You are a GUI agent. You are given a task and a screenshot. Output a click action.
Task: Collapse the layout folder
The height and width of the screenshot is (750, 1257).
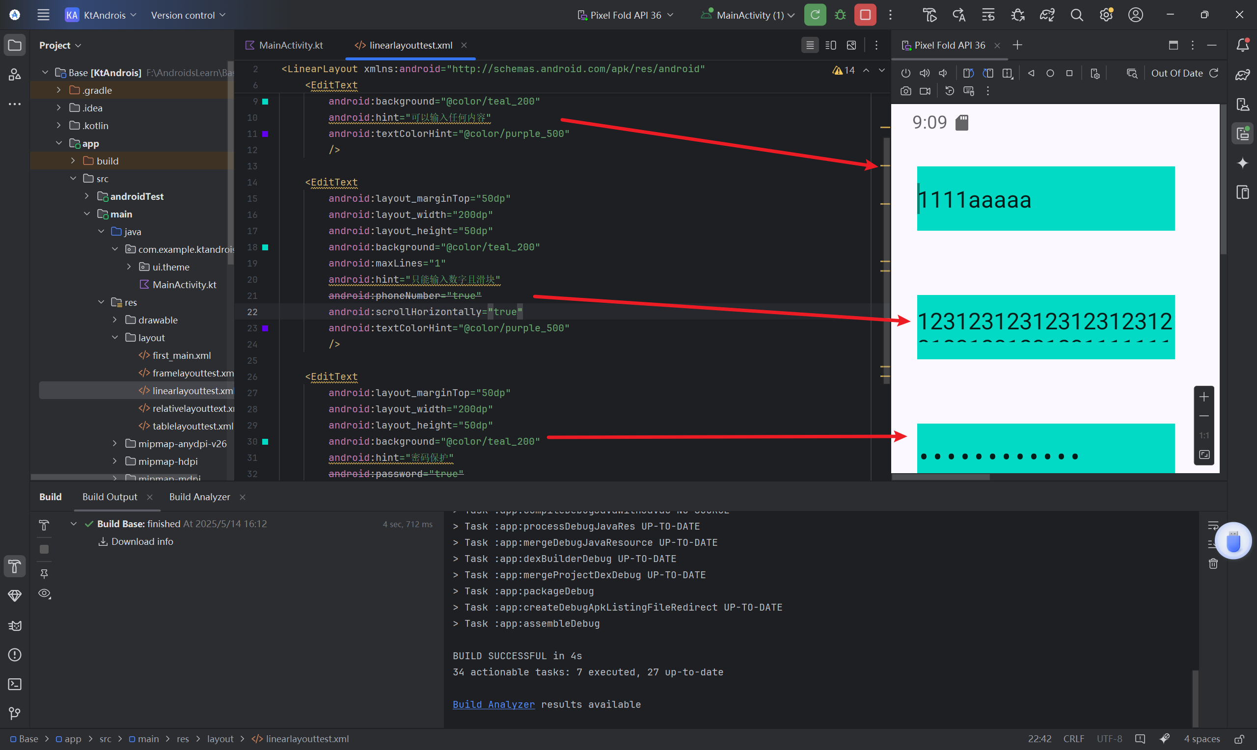pyautogui.click(x=115, y=337)
